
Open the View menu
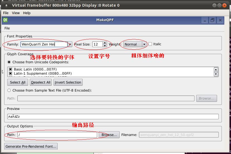[16, 13]
